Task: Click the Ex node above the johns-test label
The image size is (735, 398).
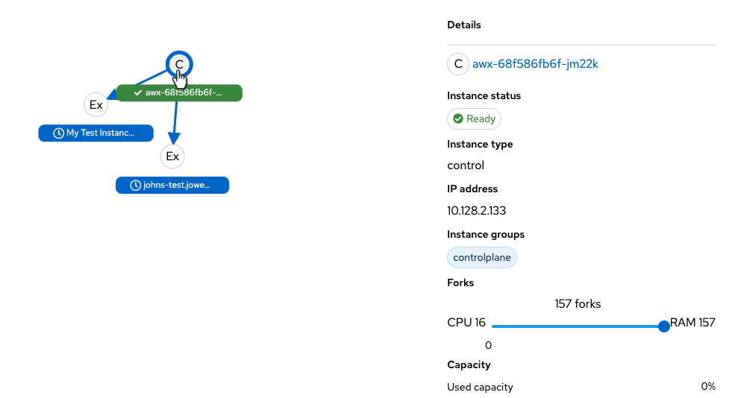Action: (172, 157)
